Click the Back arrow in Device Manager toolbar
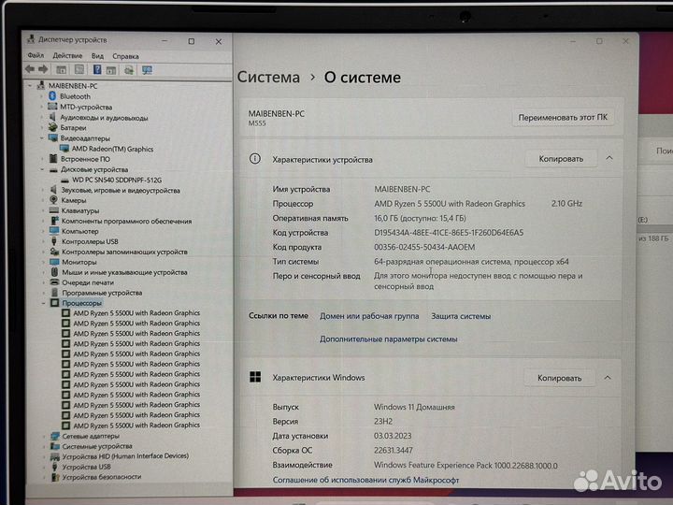 point(30,69)
